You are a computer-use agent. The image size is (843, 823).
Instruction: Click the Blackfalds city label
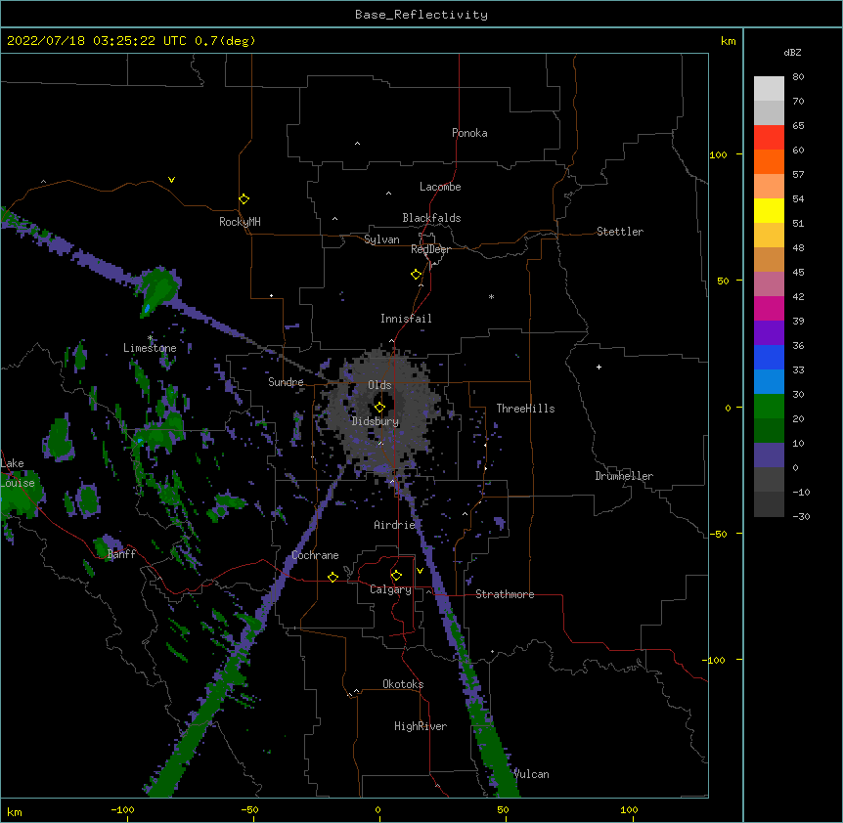tap(431, 218)
